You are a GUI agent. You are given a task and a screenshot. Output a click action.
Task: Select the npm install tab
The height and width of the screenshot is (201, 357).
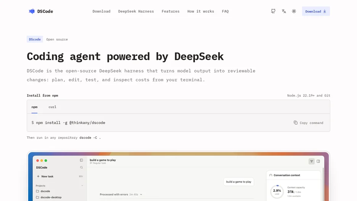34,107
